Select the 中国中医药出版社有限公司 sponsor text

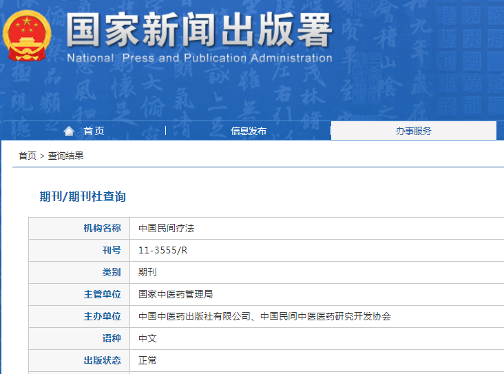pyautogui.click(x=194, y=316)
